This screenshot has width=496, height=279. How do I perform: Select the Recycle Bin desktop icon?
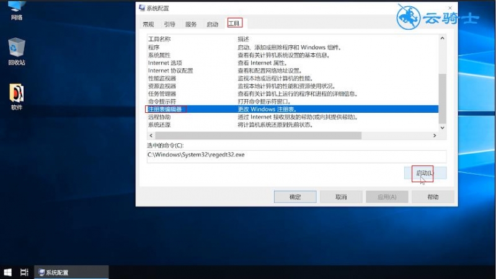click(17, 51)
